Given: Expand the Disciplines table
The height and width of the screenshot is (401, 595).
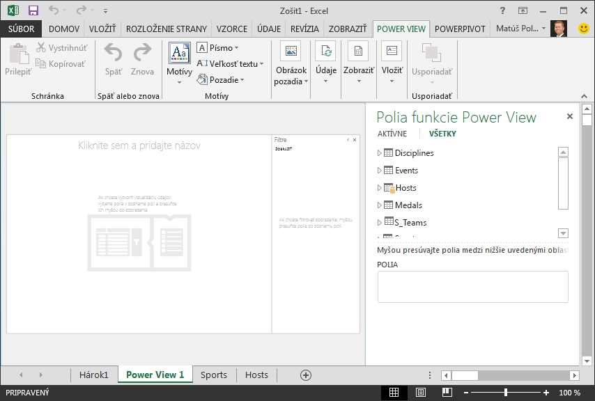Looking at the screenshot, I should click(379, 153).
